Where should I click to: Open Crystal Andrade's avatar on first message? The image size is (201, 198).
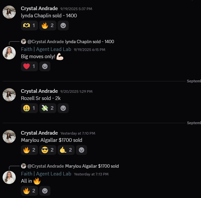(x=9, y=12)
